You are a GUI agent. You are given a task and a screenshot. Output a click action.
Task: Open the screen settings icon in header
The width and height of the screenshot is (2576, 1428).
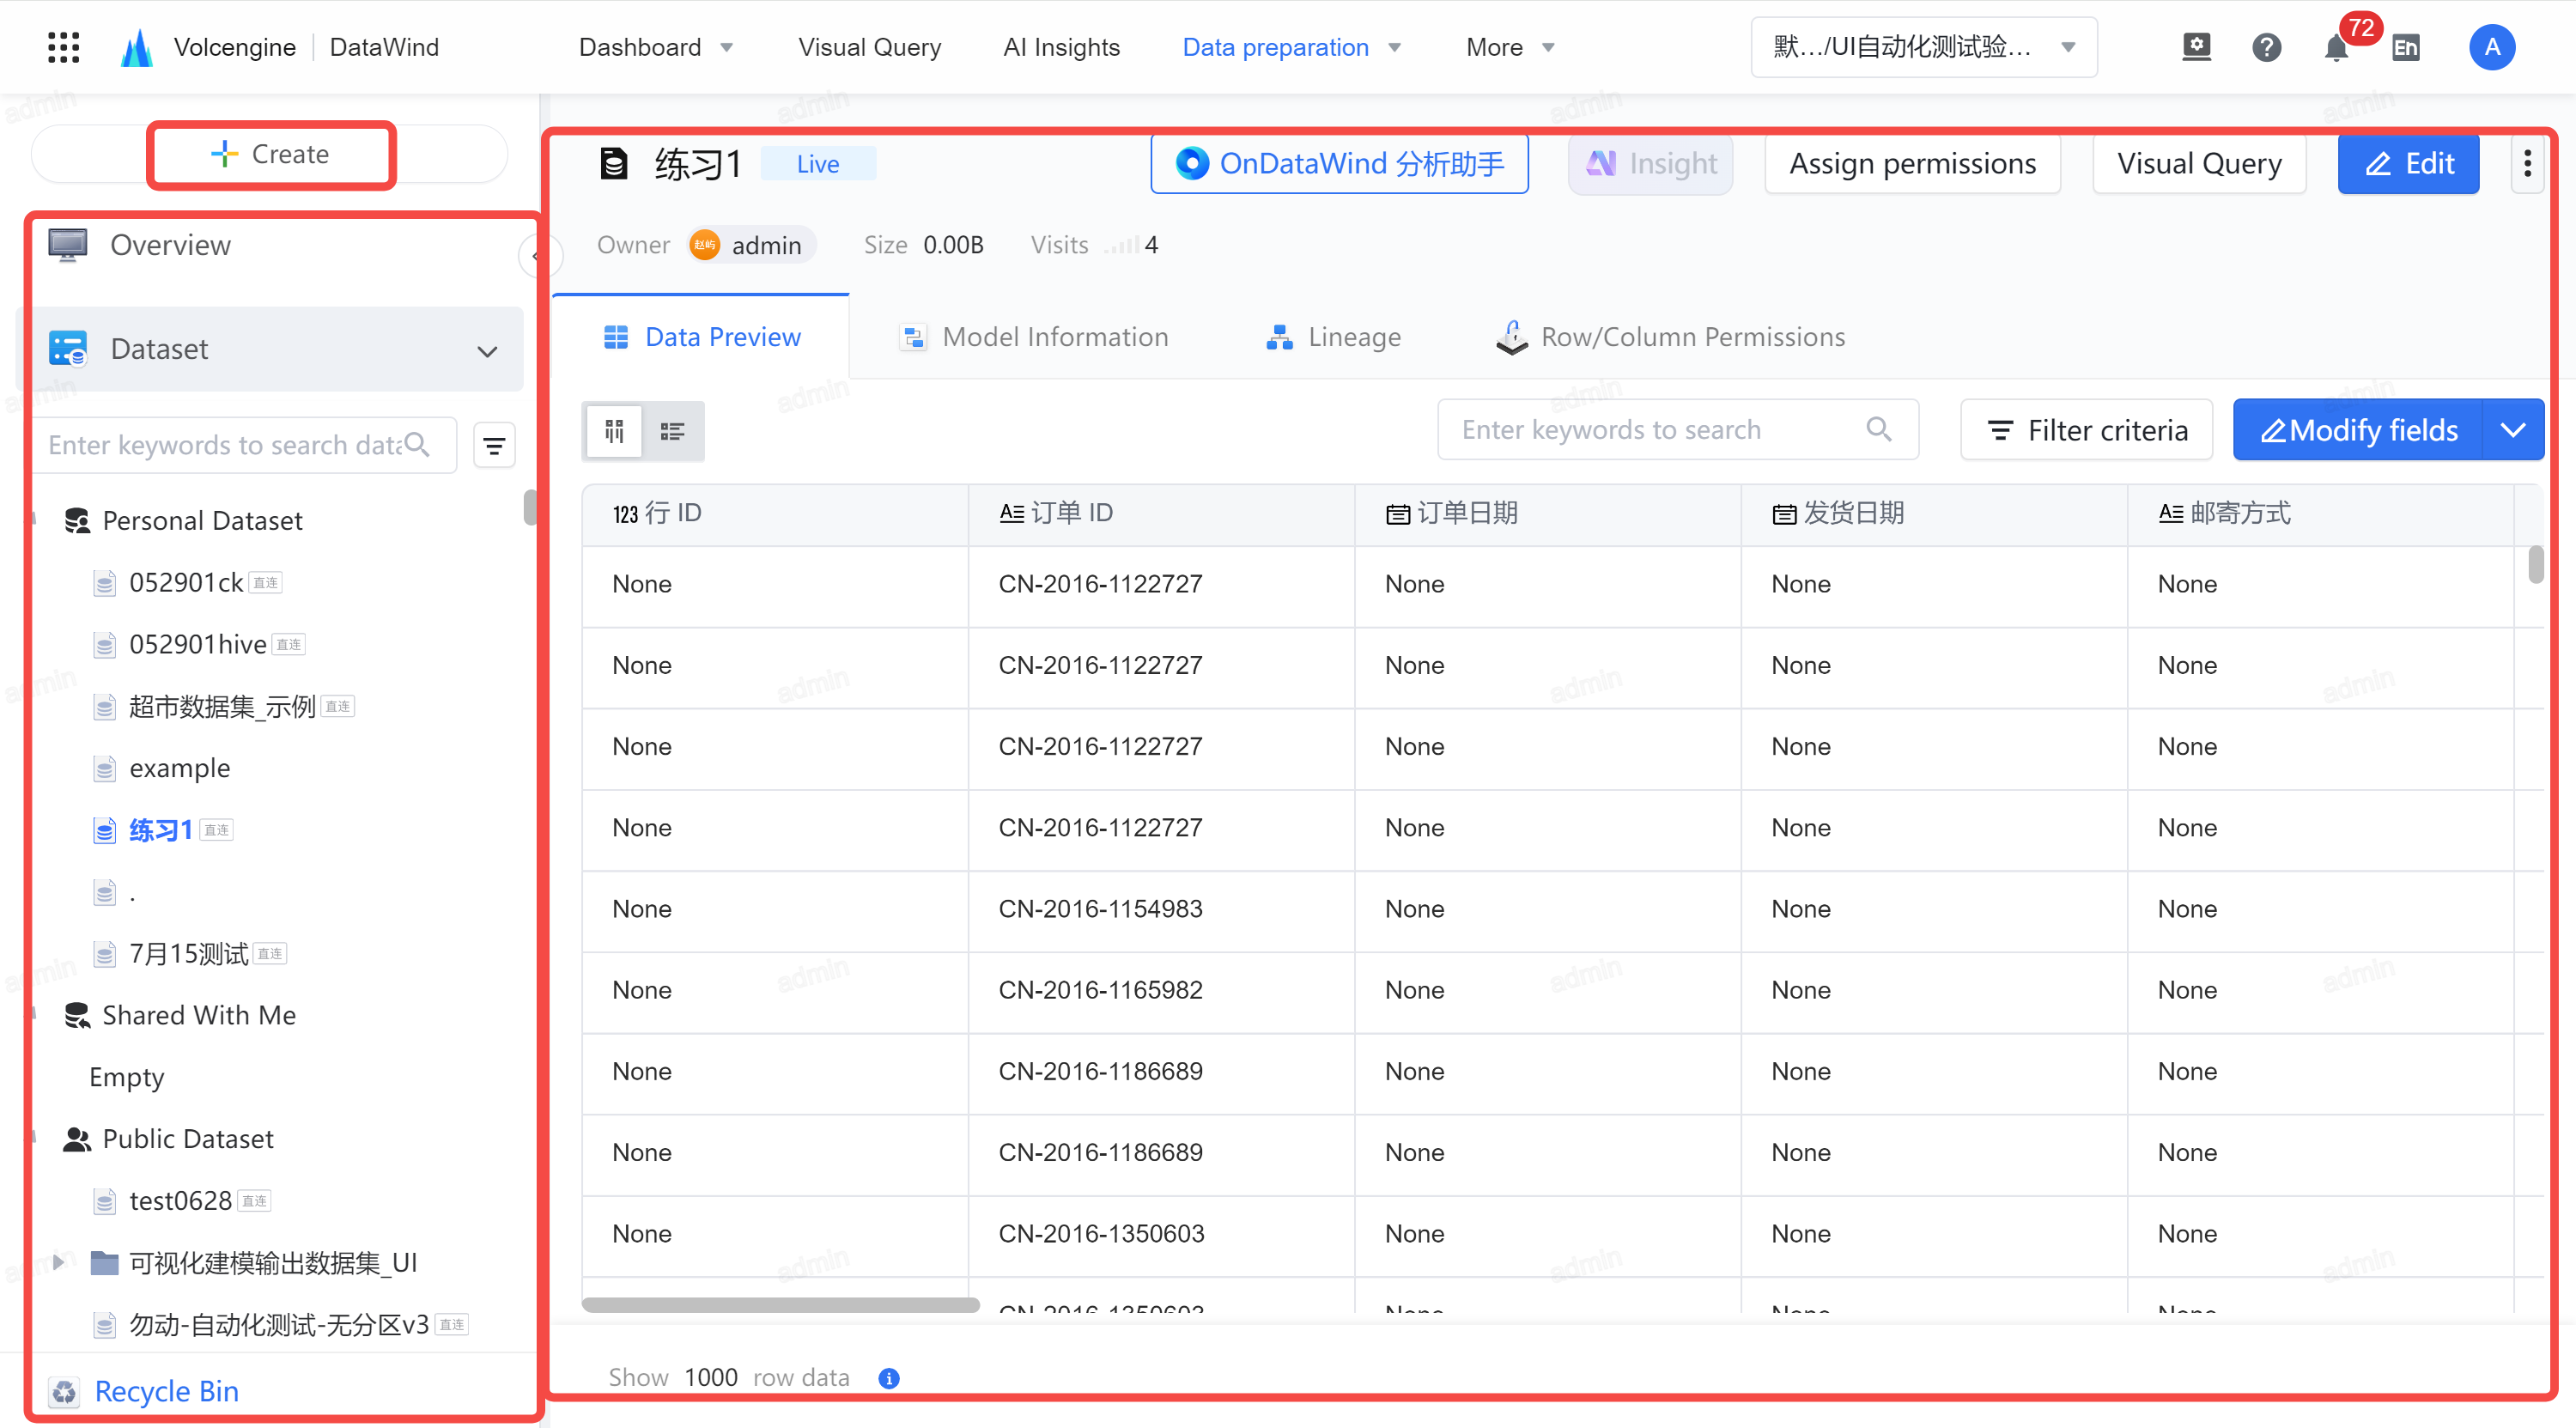(x=2196, y=47)
